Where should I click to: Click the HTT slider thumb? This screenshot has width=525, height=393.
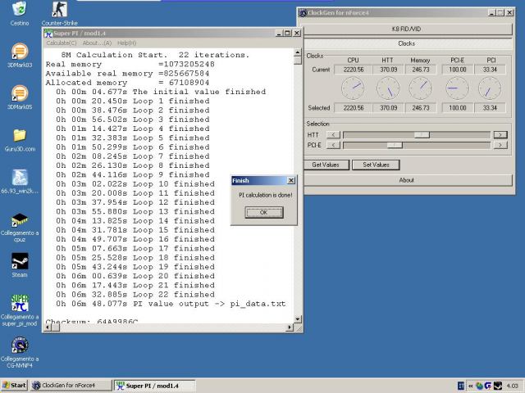(x=422, y=134)
